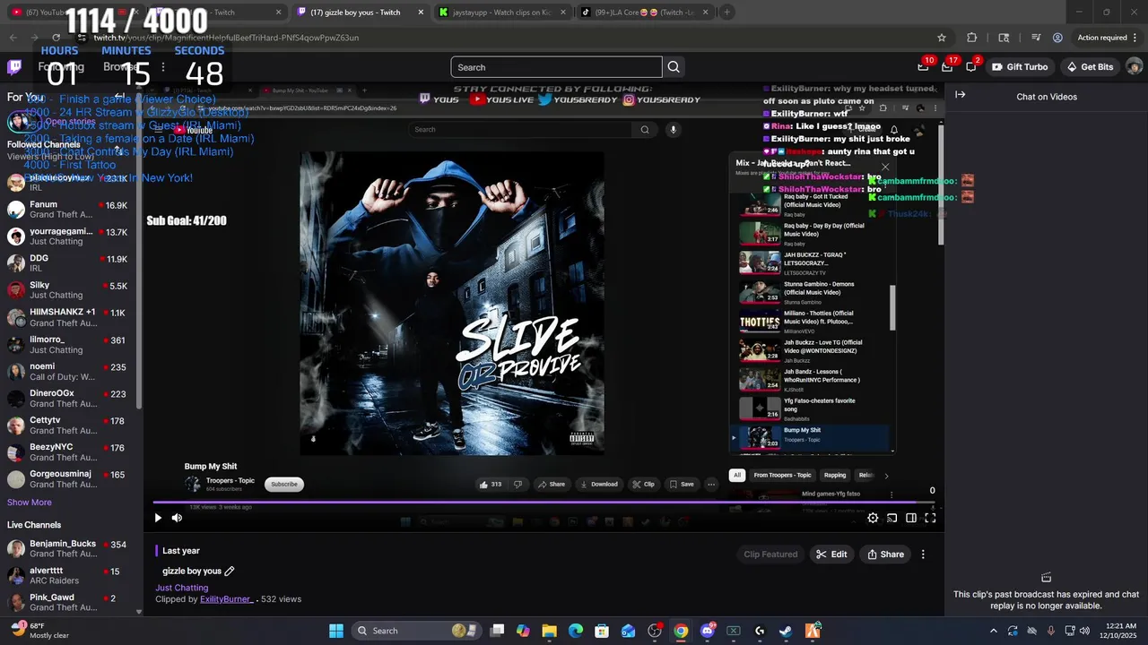The width and height of the screenshot is (1148, 645).
Task: Show hidden system tray icons chevron
Action: click(993, 631)
